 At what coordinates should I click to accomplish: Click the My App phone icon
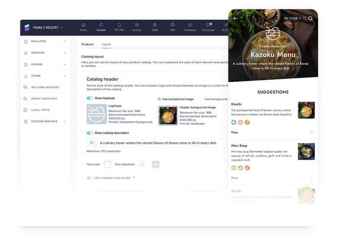(119, 25)
